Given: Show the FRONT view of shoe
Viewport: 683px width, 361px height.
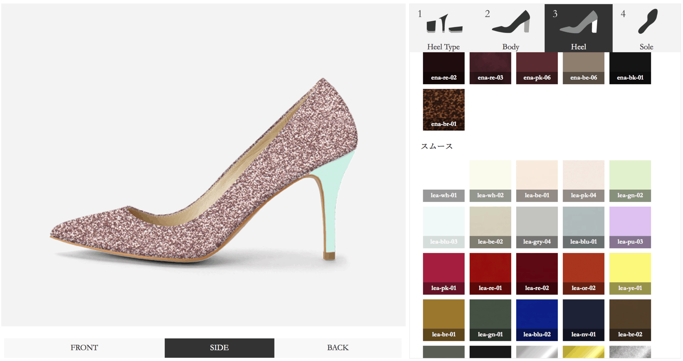Looking at the screenshot, I should [x=84, y=348].
